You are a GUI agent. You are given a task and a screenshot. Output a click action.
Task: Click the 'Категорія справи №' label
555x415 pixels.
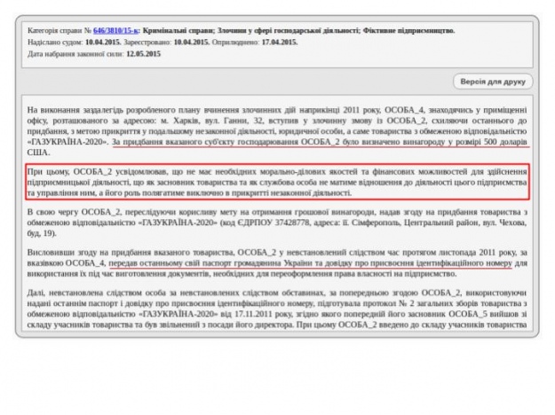(59, 30)
